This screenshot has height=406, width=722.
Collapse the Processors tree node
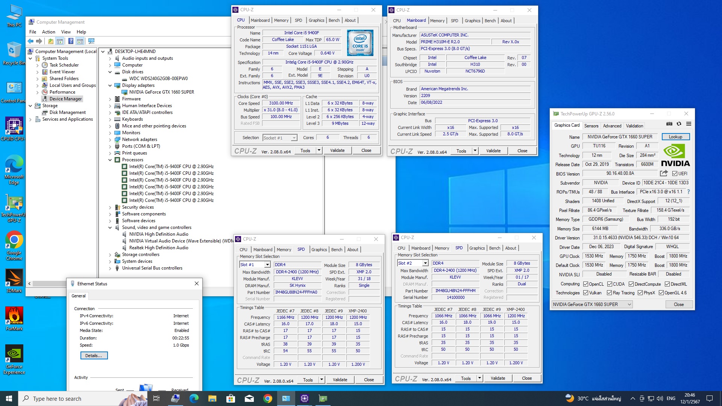(110, 160)
